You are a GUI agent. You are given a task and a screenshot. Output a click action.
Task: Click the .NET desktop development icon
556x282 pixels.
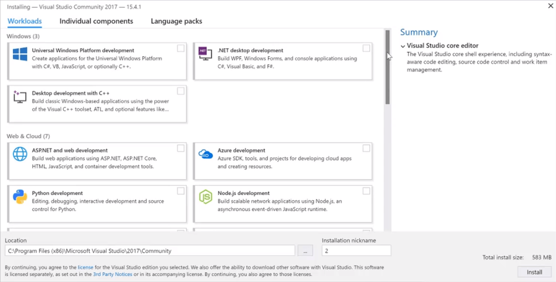pos(205,54)
